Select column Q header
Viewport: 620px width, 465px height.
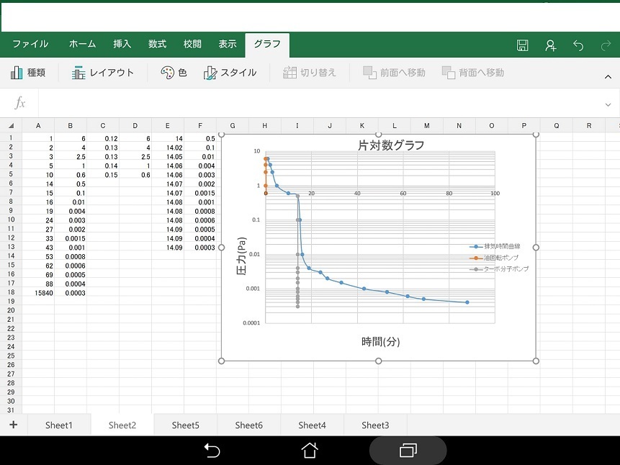click(556, 126)
